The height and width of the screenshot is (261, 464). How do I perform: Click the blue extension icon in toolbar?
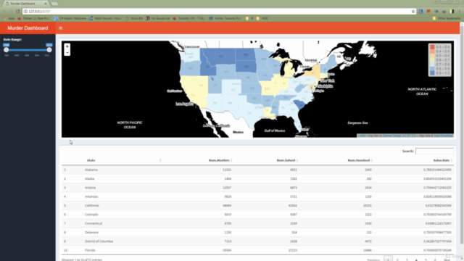click(420, 12)
